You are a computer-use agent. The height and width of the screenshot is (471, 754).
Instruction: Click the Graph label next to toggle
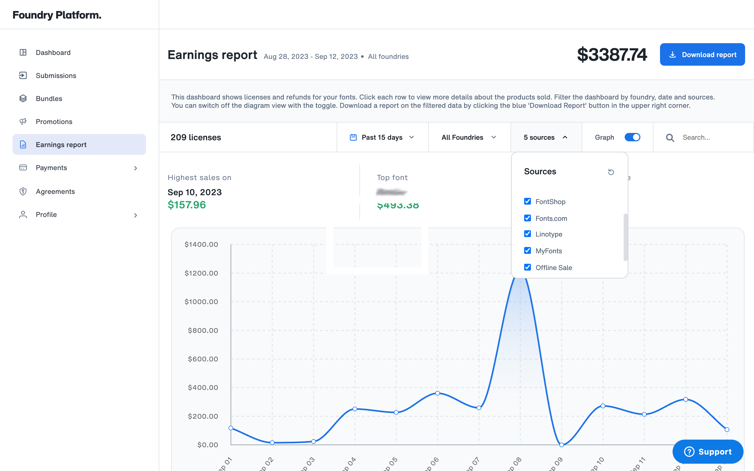(605, 137)
